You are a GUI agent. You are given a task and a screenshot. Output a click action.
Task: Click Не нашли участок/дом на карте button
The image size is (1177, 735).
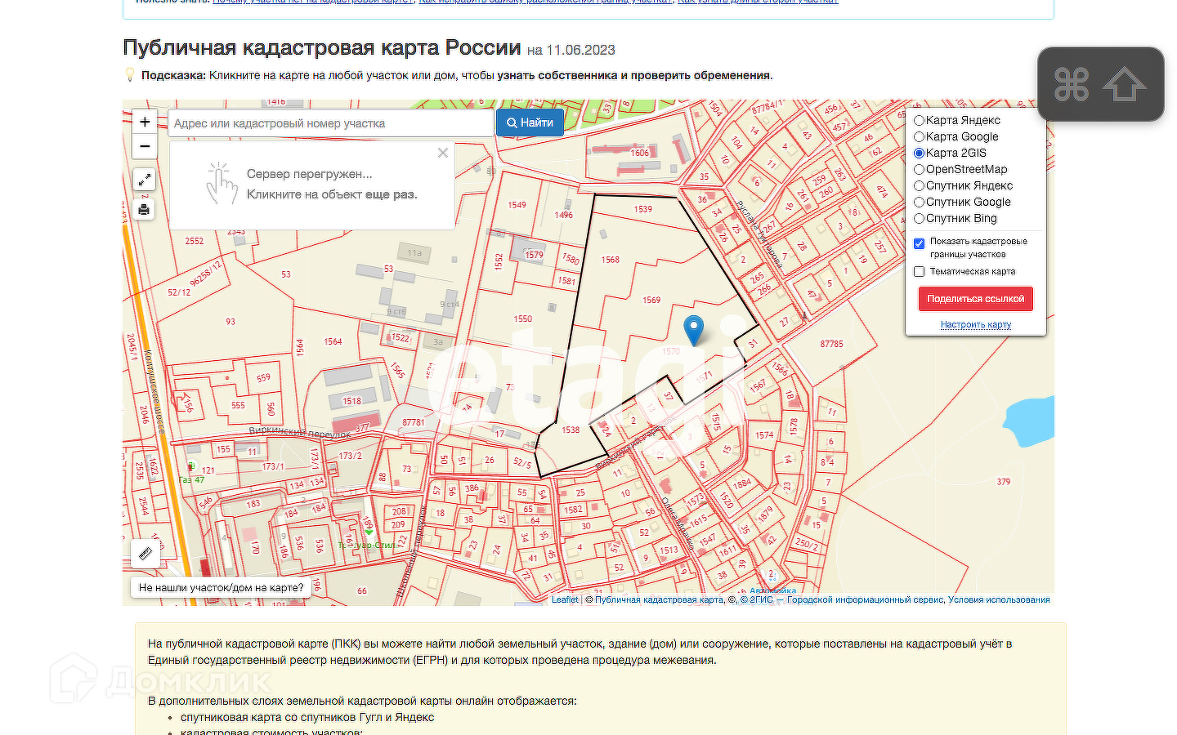coord(221,587)
